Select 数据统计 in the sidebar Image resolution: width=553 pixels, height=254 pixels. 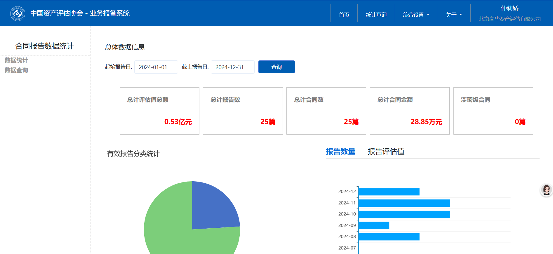16,60
